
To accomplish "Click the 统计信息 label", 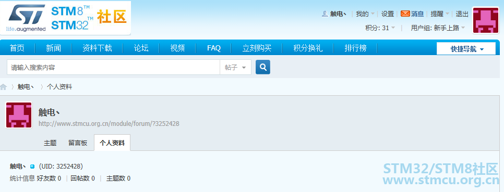I will click(22, 178).
